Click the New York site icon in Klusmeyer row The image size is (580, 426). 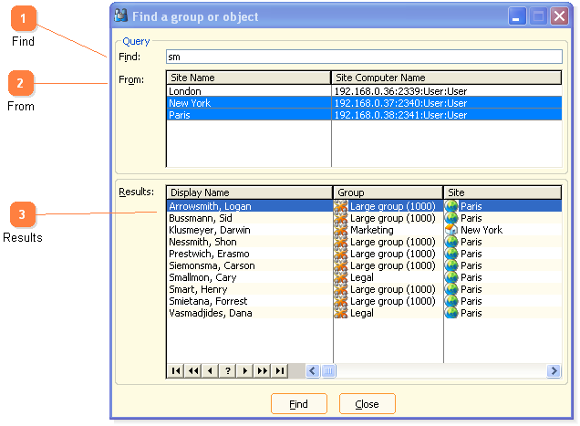click(451, 230)
